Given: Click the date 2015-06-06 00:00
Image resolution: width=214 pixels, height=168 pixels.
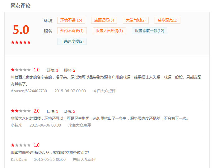Looking at the screenshot, I should (x=45, y=125).
